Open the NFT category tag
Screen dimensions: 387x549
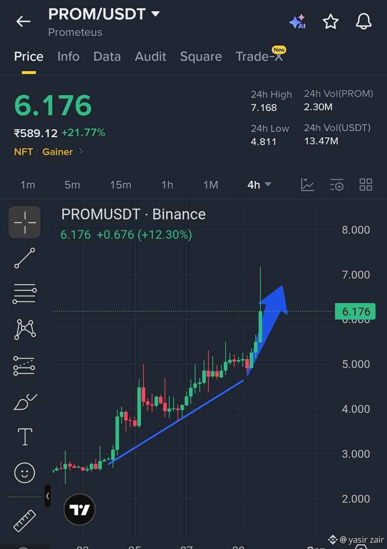pyautogui.click(x=23, y=152)
